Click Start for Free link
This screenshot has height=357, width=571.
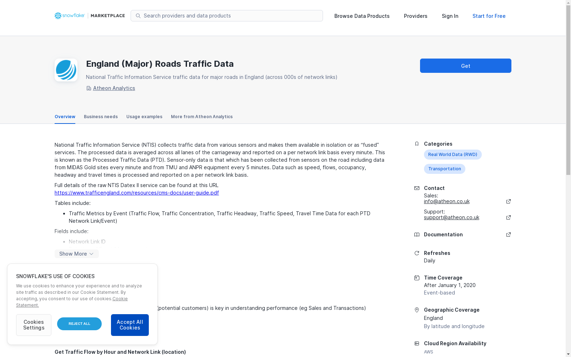(x=489, y=16)
